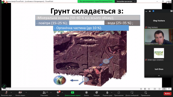173x97 pixels.
Task: Select Oleg Vechera video tile
Action: pos(159,21)
